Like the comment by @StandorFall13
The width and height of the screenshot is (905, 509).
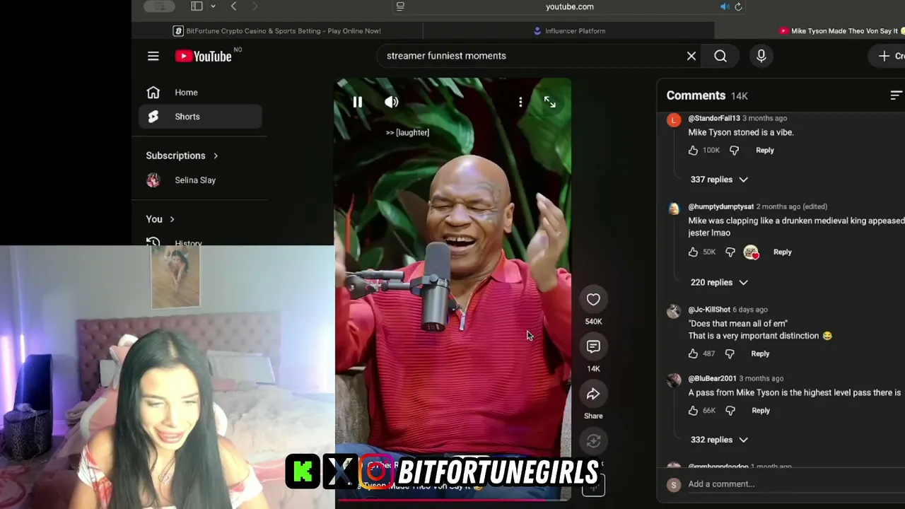tap(693, 150)
